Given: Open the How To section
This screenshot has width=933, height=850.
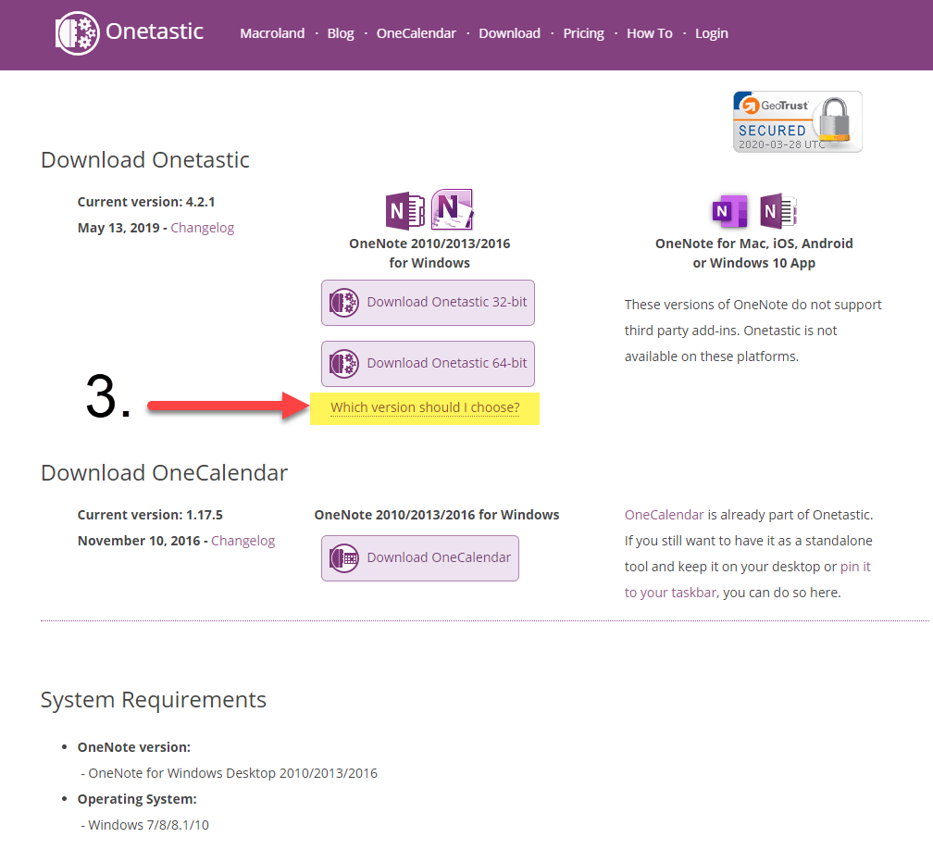Looking at the screenshot, I should (650, 33).
